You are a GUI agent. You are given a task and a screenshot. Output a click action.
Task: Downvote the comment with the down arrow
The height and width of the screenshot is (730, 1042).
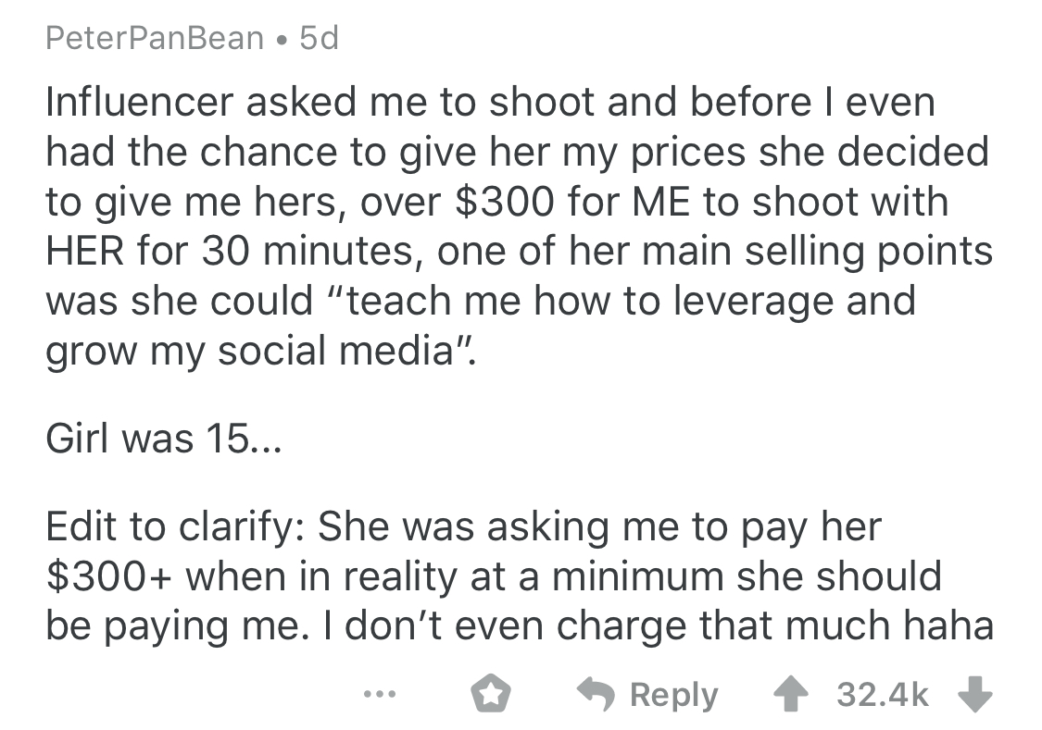pos(975,695)
